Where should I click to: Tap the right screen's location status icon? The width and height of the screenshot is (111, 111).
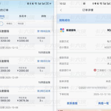pos(95,3)
